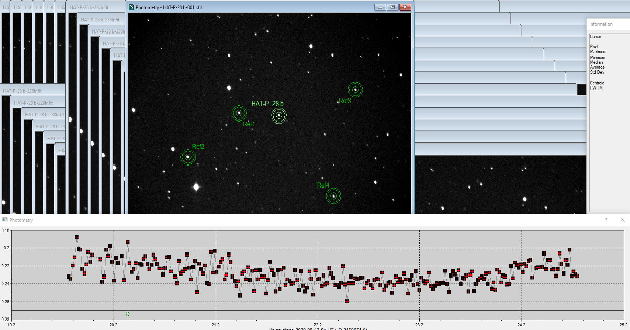Maximize the Photometry image window
The height and width of the screenshot is (330, 630).
[x=392, y=7]
